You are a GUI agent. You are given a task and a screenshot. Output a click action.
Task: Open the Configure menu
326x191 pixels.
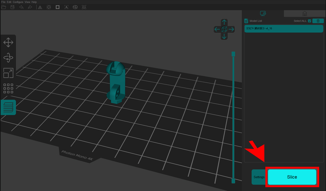pyautogui.click(x=18, y=2)
